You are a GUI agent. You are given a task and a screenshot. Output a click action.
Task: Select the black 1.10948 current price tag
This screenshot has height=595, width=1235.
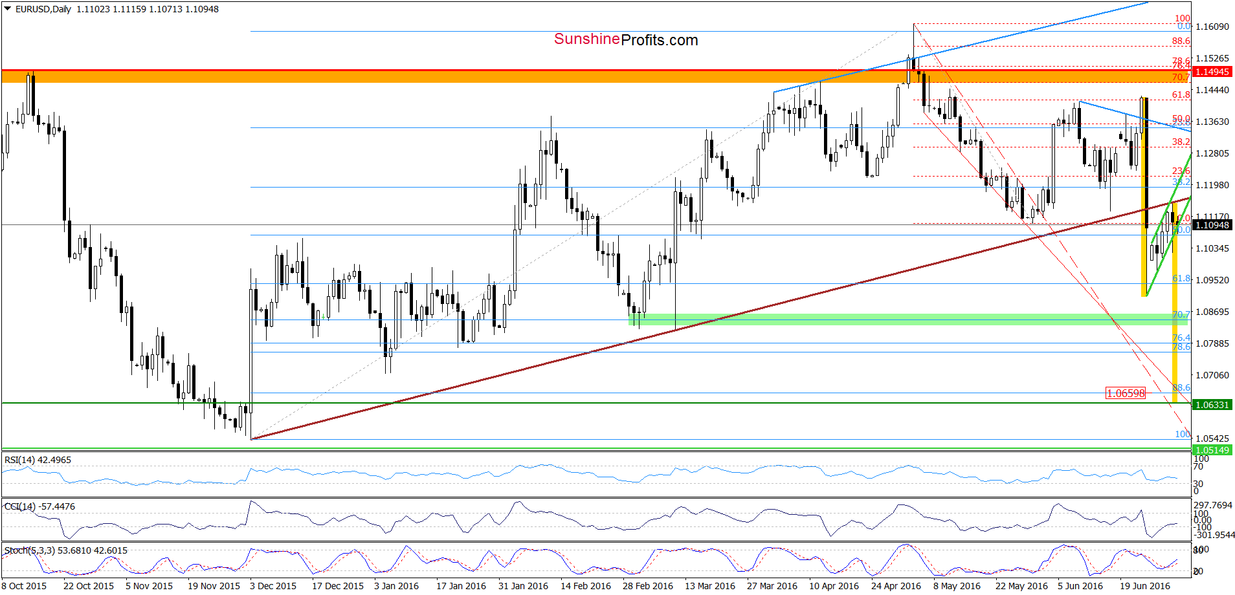[1212, 225]
